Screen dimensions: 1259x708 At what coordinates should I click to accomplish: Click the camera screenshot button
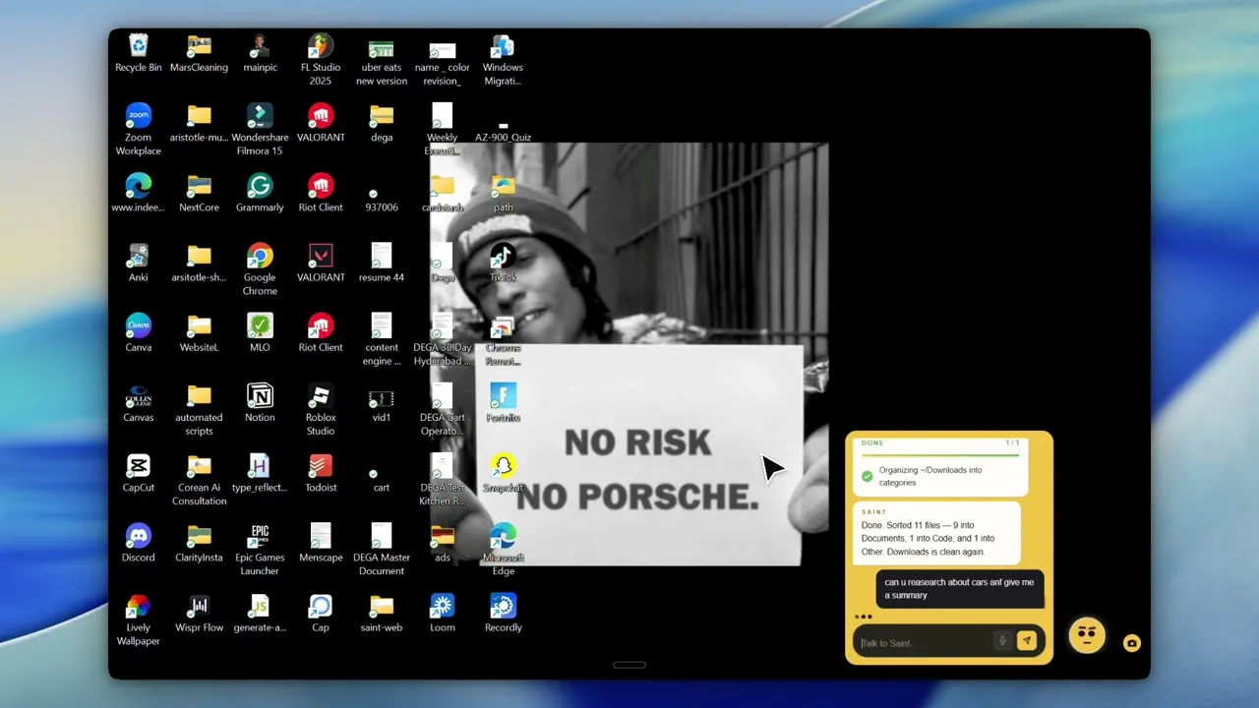(1132, 643)
